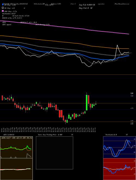Click the tallest green candlestick in price chart
This screenshot has width=136, height=180.
click(87, 103)
